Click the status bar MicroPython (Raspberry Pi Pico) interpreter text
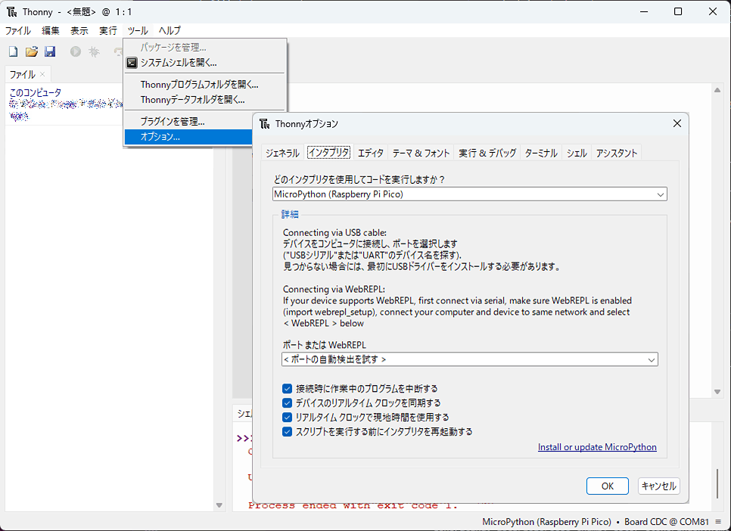Image resolution: width=731 pixels, height=531 pixels. click(x=547, y=522)
